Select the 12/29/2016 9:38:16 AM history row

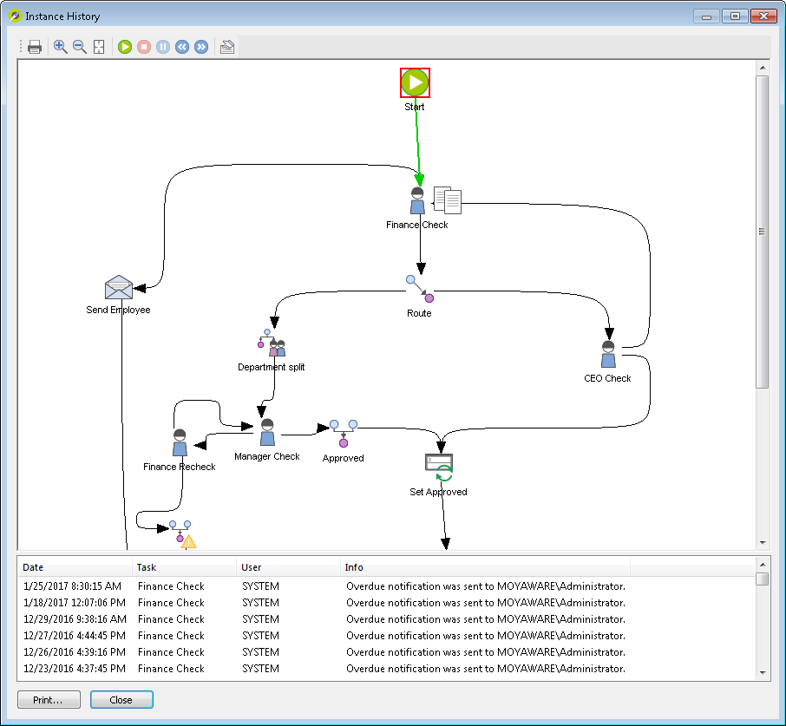pos(386,619)
